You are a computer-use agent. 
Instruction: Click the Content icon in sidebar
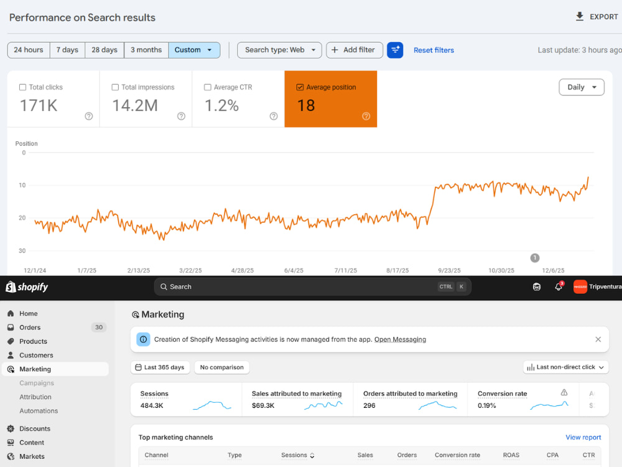point(11,442)
